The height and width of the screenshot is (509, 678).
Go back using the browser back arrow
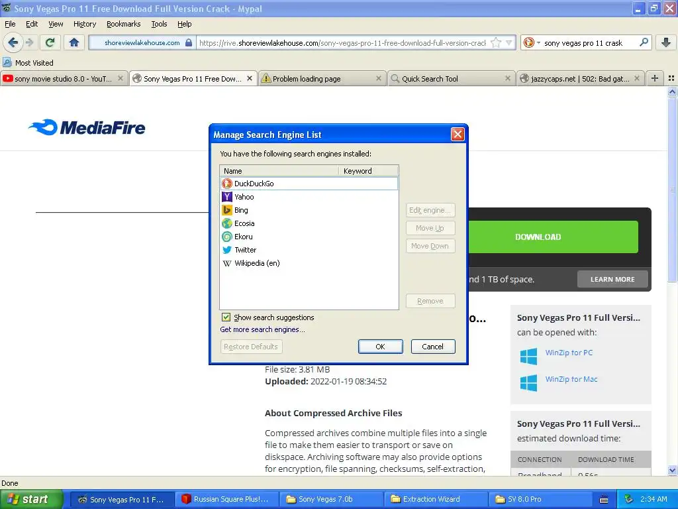click(13, 42)
